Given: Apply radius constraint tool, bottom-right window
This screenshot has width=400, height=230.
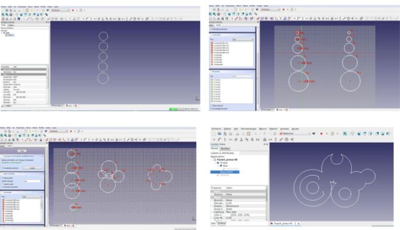Looking at the screenshot, I should click(x=286, y=140).
